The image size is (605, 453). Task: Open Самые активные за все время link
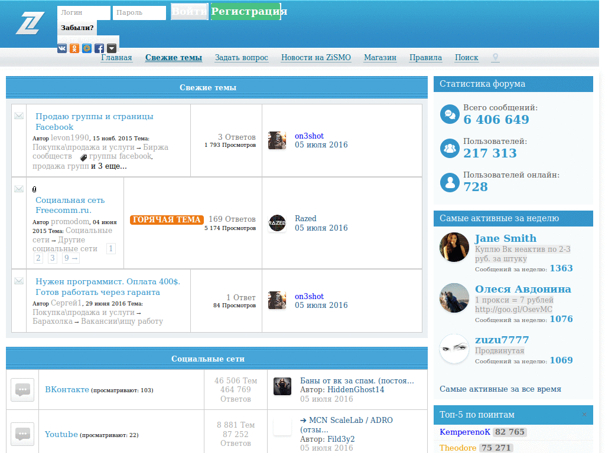coord(500,389)
